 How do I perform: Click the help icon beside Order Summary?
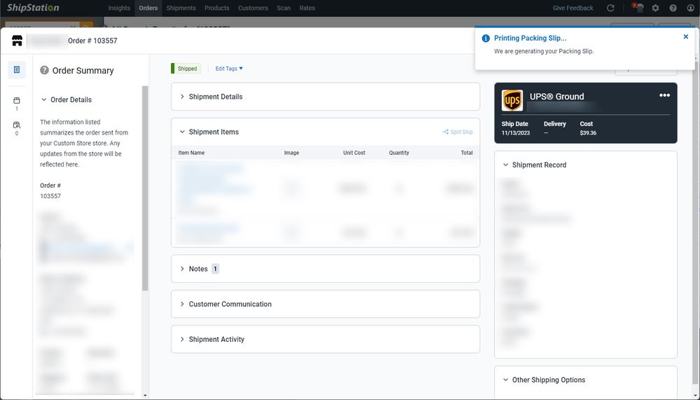[x=44, y=70]
